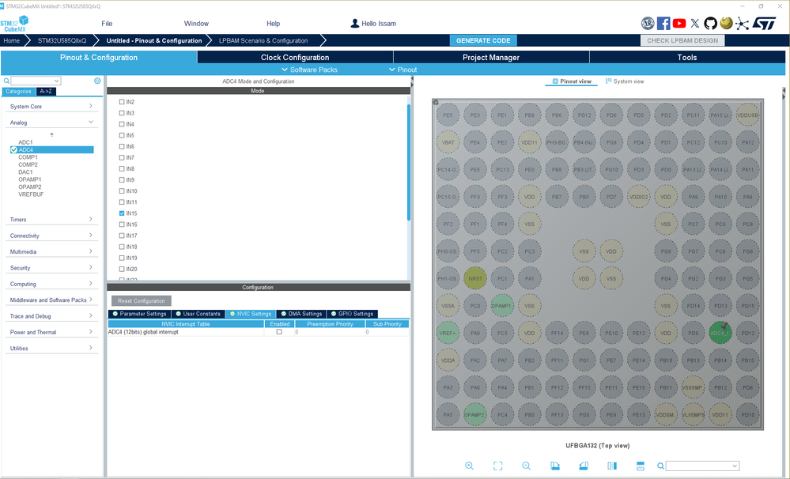Viewport: 790px width, 479px height.
Task: Enable the IN5 channel checkbox
Action: (122, 135)
